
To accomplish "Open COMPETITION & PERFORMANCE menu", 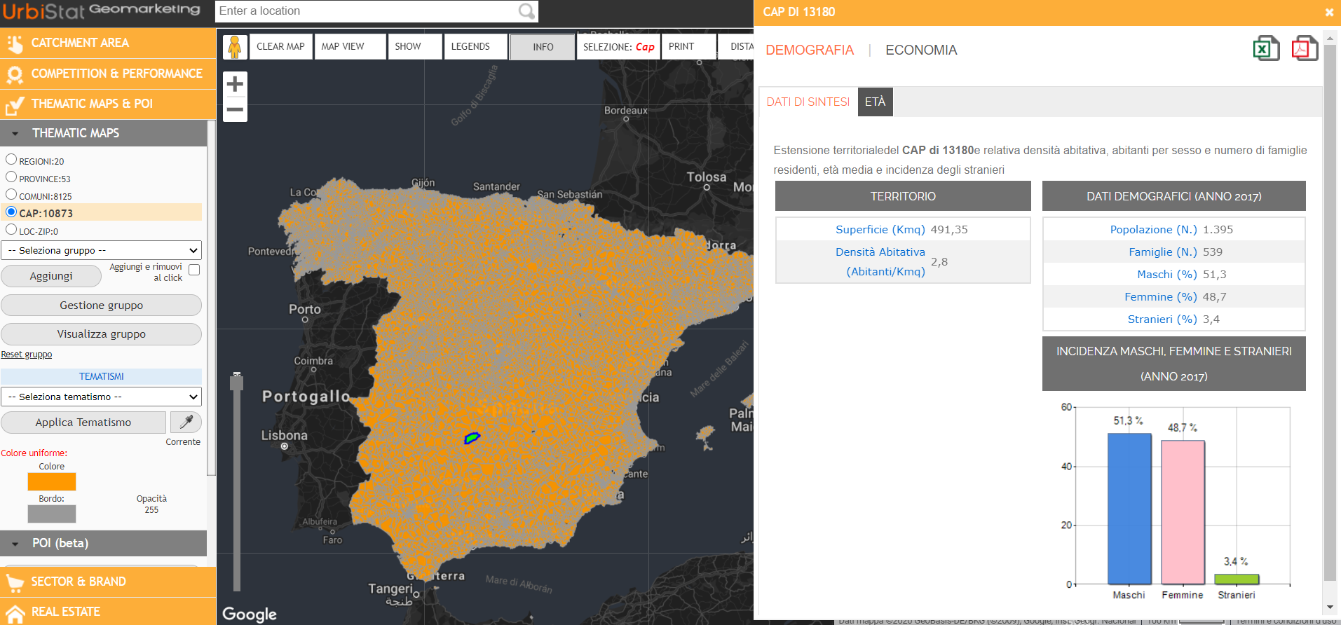I will tap(108, 74).
